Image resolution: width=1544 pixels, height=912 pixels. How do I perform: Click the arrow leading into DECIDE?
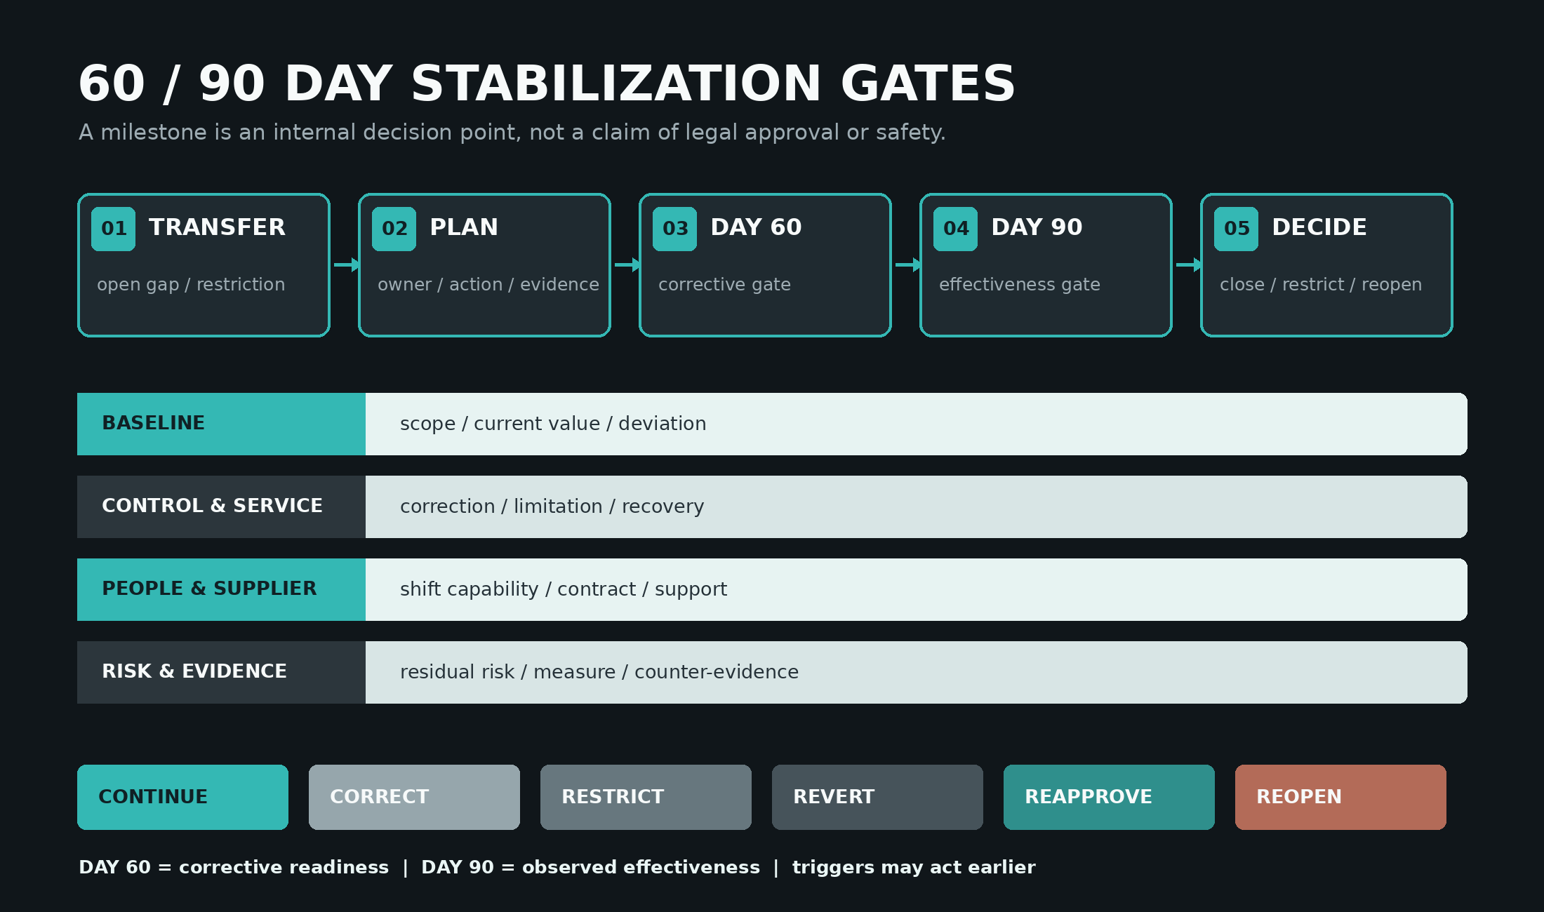[x=1189, y=264]
